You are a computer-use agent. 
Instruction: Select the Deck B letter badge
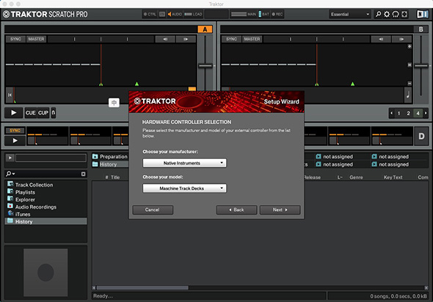click(x=421, y=29)
